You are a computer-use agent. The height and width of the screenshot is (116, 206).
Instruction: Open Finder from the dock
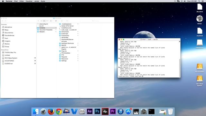(36, 111)
